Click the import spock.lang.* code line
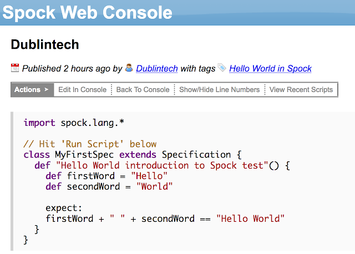 74,123
